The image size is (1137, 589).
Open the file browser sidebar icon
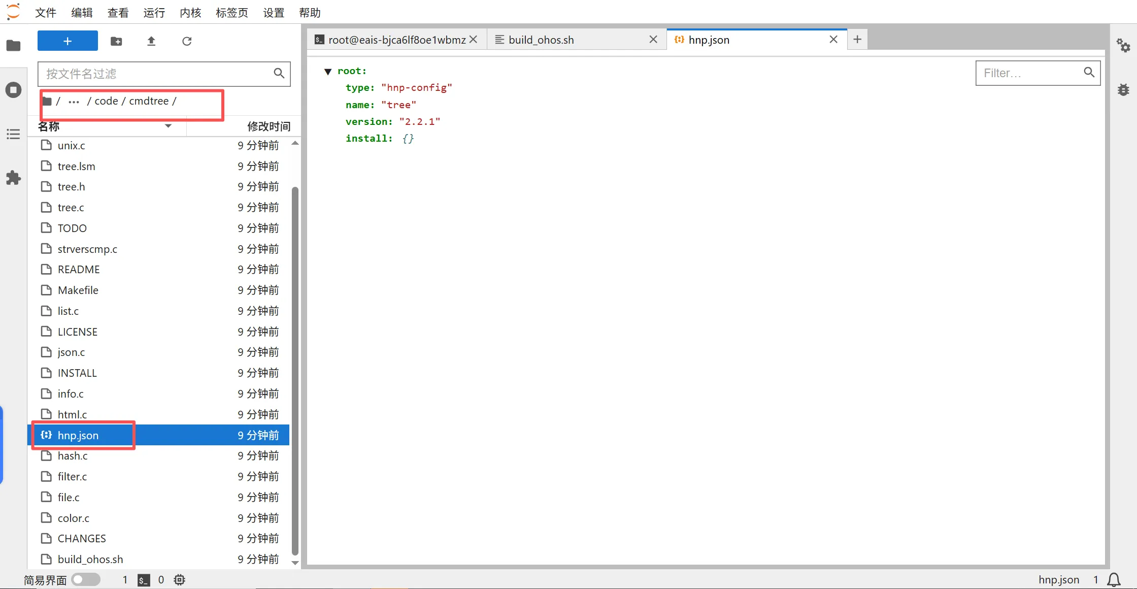click(13, 46)
